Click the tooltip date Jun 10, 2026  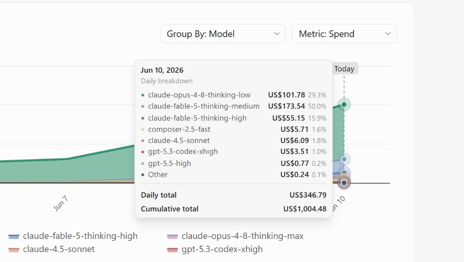coord(162,70)
